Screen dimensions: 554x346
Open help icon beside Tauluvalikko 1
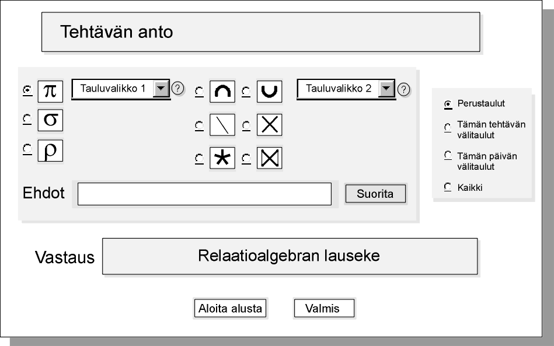pyautogui.click(x=177, y=88)
